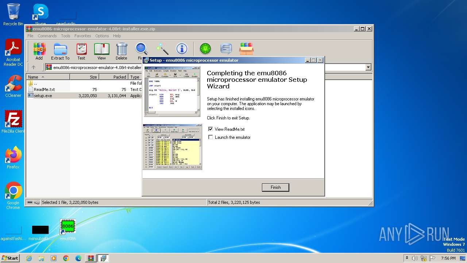The width and height of the screenshot is (467, 263).
Task: Click the Extract To toolbar icon
Action: tap(60, 51)
